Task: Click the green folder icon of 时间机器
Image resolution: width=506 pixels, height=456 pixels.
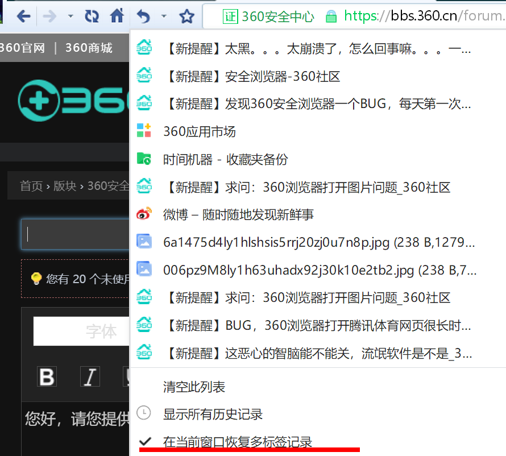Action: point(144,159)
